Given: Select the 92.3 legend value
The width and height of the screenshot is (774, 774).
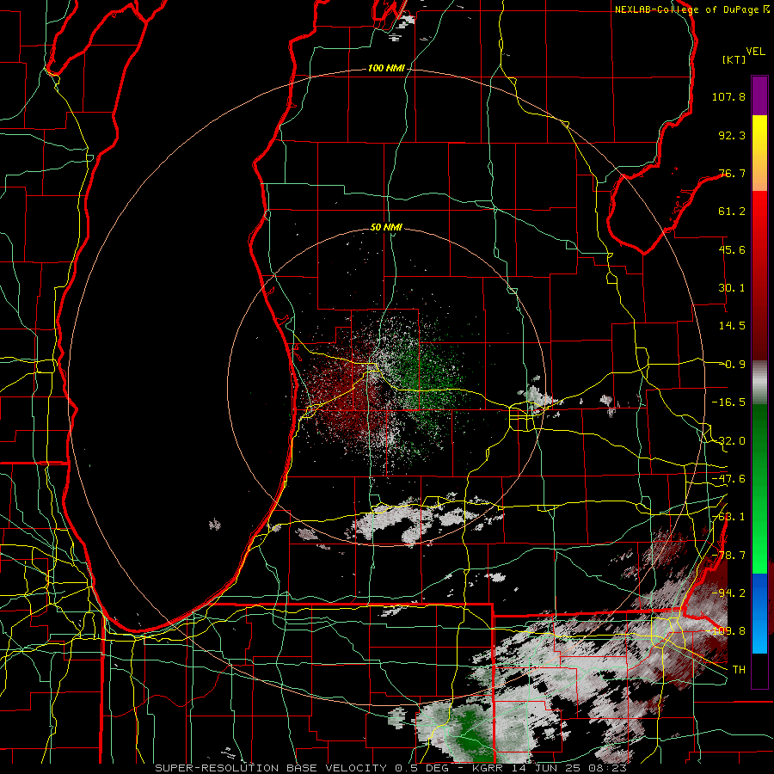Looking at the screenshot, I should coord(732,135).
